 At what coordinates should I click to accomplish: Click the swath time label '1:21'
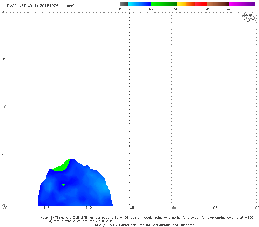click(x=98, y=212)
